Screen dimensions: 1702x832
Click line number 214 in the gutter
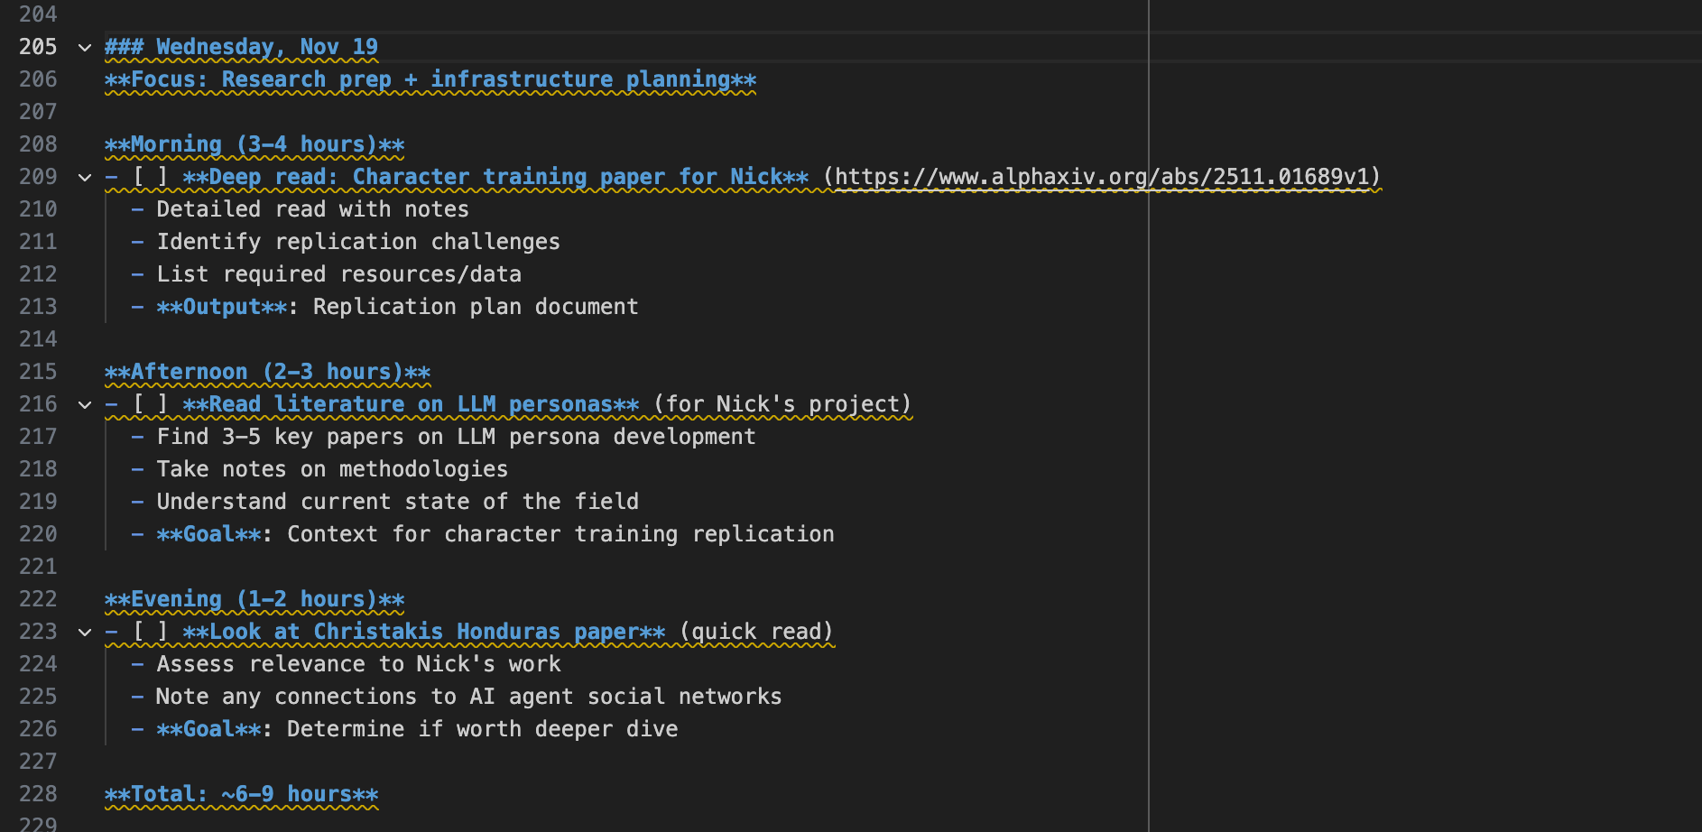(38, 339)
